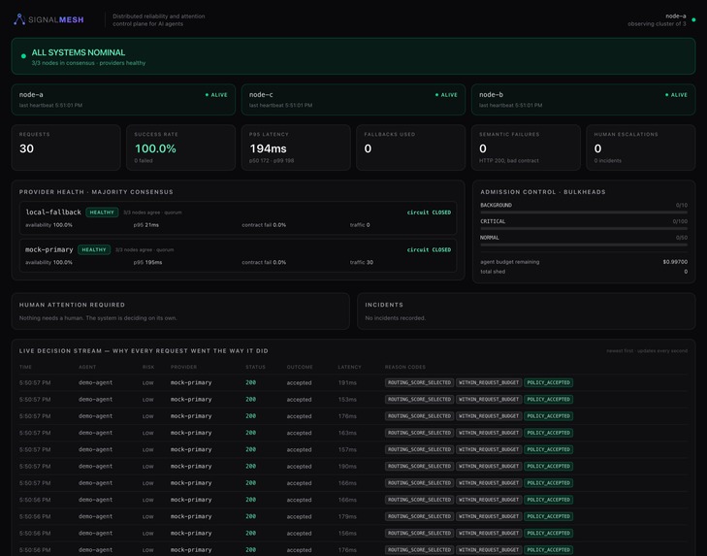The image size is (707, 556).
Task: Click the 190ms latency cell
Action: (347, 466)
